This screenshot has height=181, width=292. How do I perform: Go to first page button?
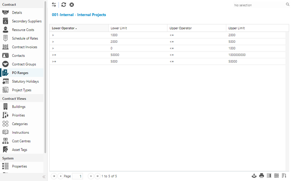tap(54, 176)
